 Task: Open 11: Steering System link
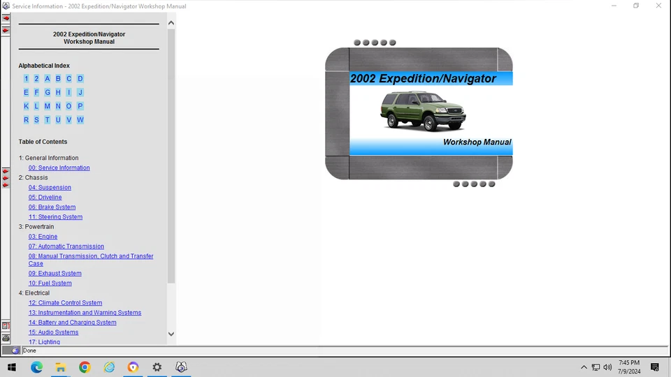point(55,217)
